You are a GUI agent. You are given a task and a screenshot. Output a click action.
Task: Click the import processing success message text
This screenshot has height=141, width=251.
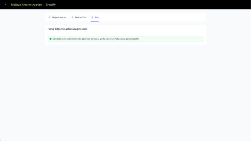(96, 39)
